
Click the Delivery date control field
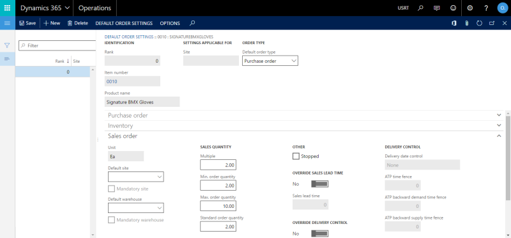422,165
